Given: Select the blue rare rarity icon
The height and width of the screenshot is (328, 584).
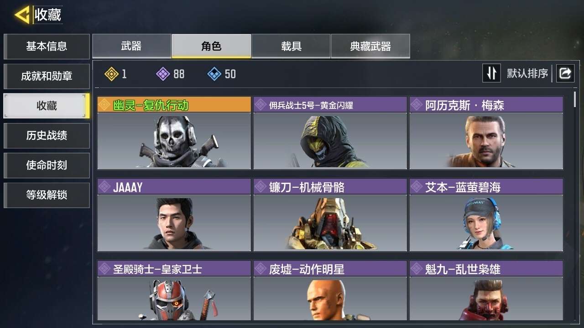Looking at the screenshot, I should point(214,74).
